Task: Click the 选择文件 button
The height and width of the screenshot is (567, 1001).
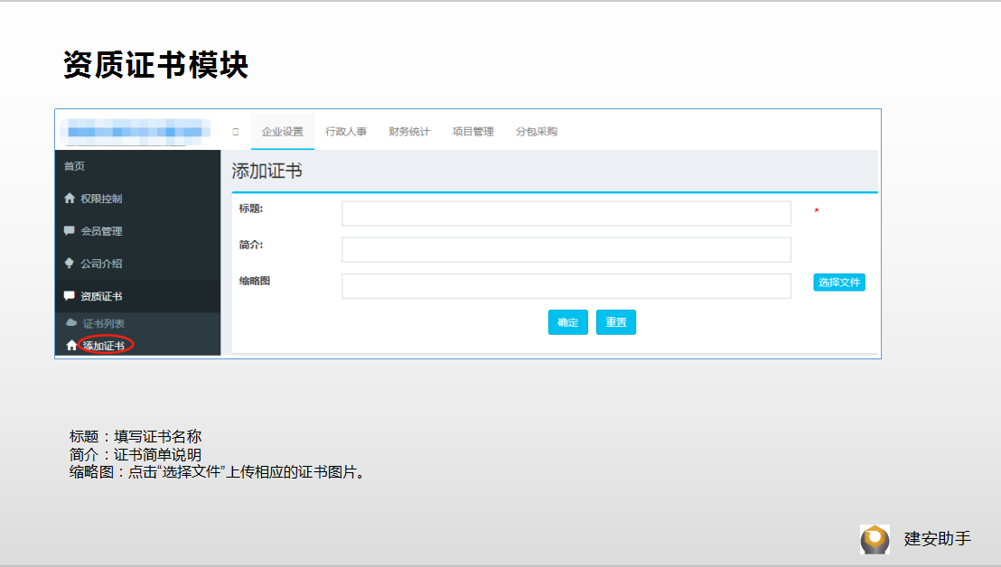Action: [839, 283]
